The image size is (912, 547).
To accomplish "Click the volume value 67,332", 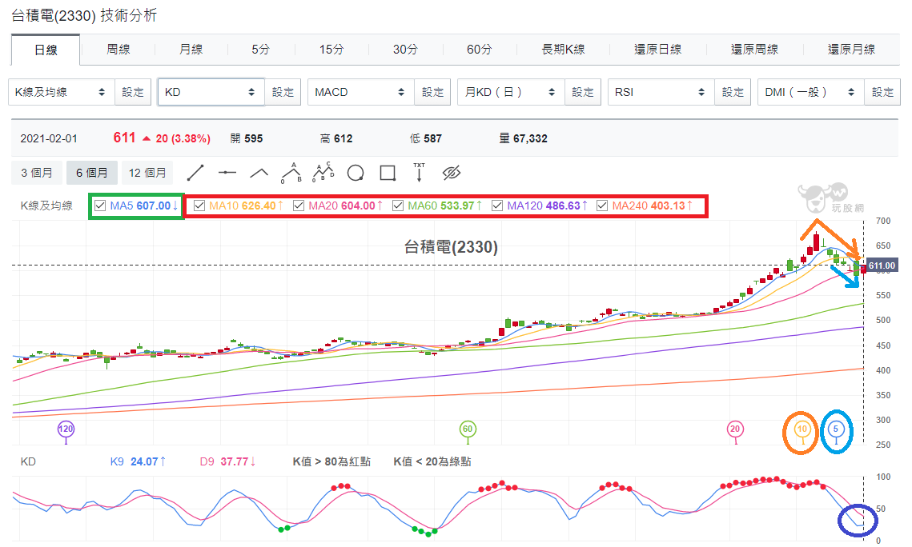I will [530, 139].
